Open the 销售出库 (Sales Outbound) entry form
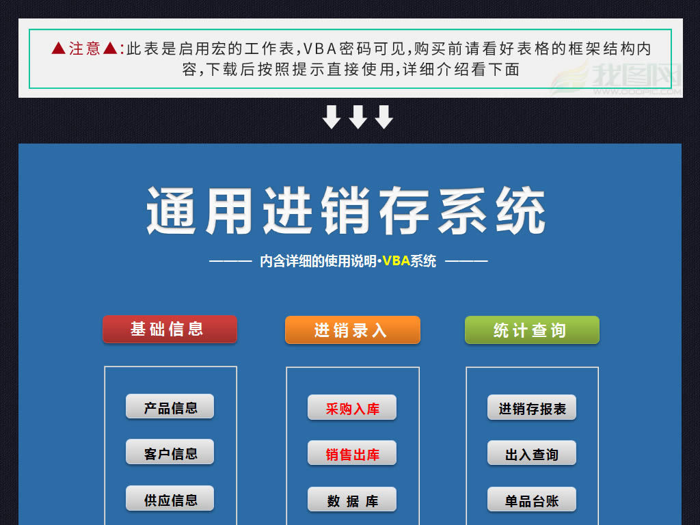The width and height of the screenshot is (700, 525). 352,453
